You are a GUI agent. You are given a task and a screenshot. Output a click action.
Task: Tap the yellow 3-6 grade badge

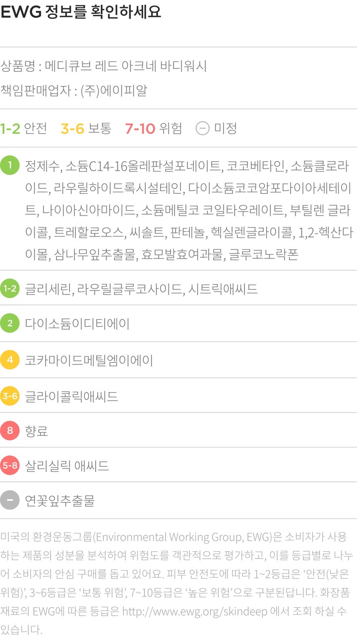tap(10, 396)
